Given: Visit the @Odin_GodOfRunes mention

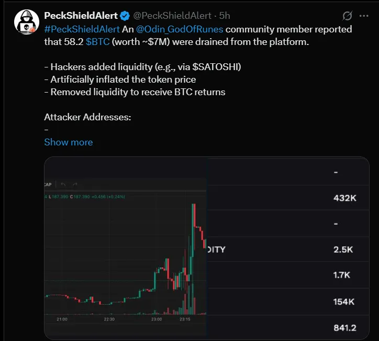Looking at the screenshot, I should click(181, 29).
